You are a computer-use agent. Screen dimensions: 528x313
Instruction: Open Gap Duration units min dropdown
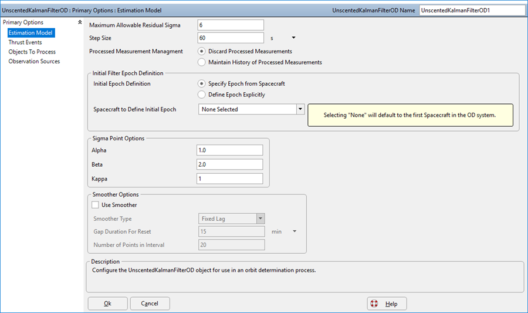click(295, 231)
